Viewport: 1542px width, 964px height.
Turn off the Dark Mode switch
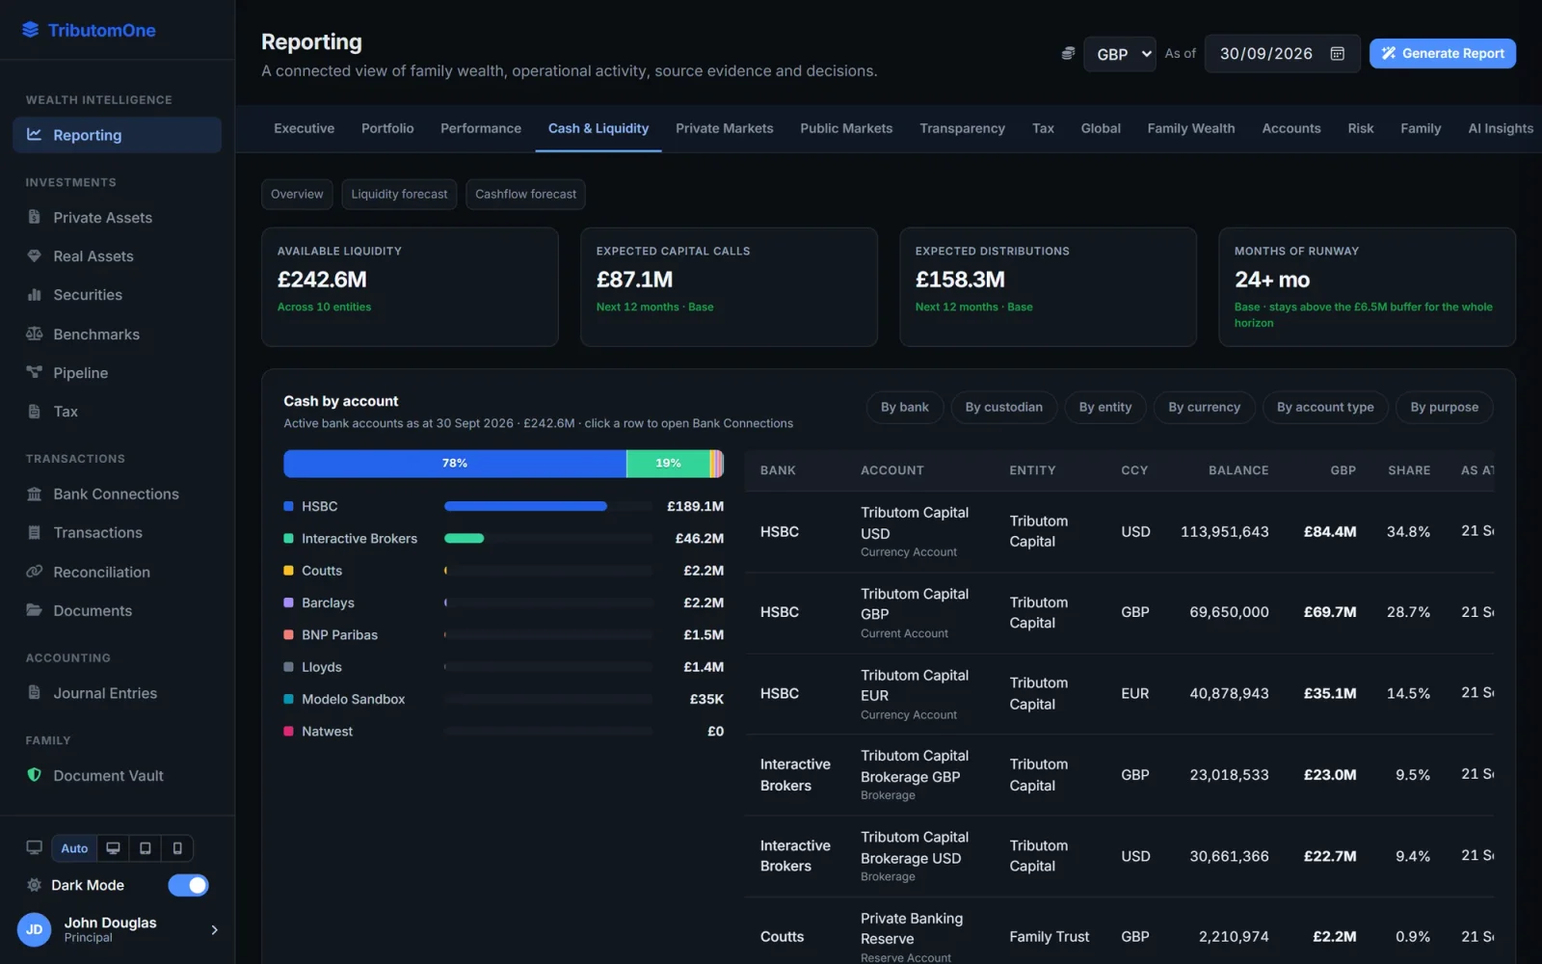(x=188, y=885)
